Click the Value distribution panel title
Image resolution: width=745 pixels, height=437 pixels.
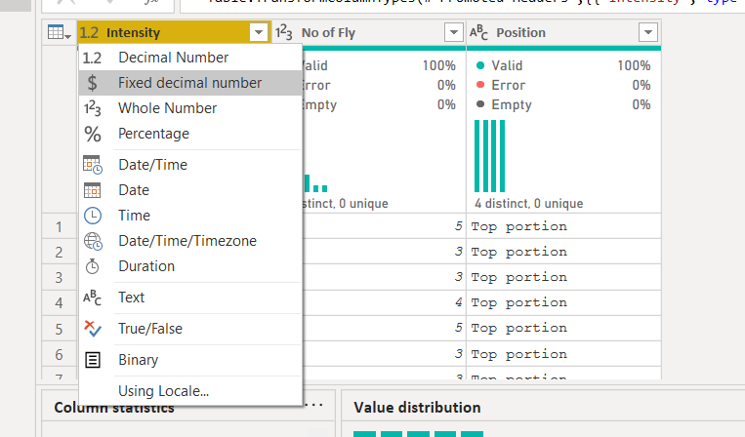417,408
